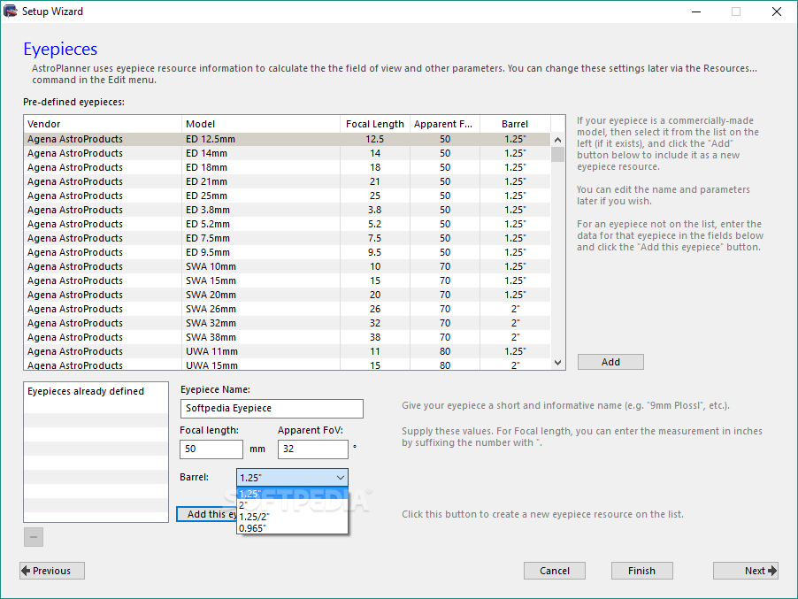Select the ED 9.5mm row
Screen dimensions: 798x599
(x=287, y=252)
